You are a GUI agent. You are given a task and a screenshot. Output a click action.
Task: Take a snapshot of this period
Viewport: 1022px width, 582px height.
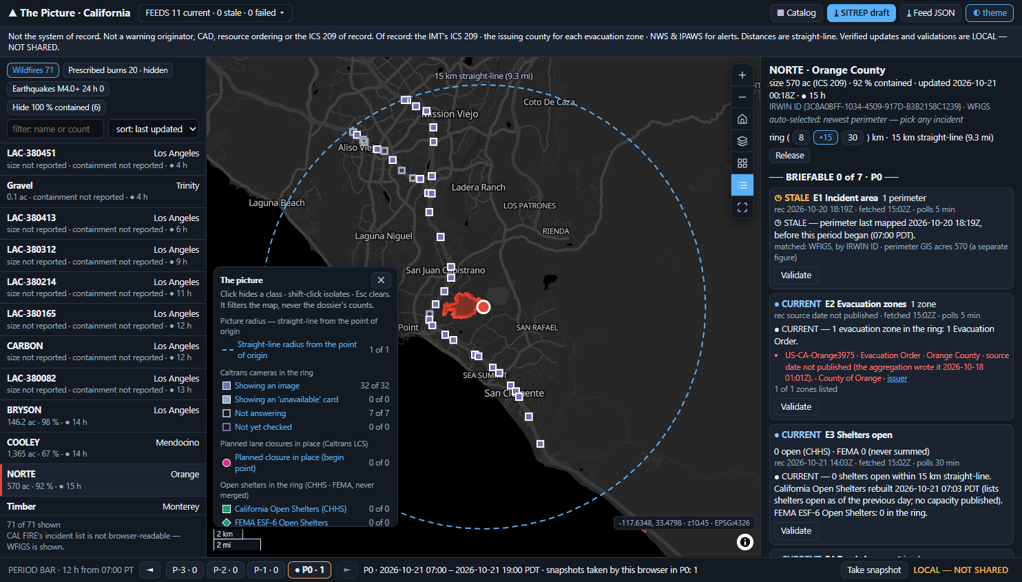[x=874, y=570]
